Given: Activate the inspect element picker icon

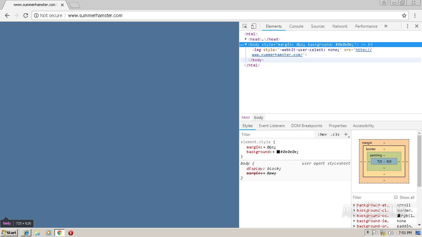Looking at the screenshot, I should coord(245,26).
